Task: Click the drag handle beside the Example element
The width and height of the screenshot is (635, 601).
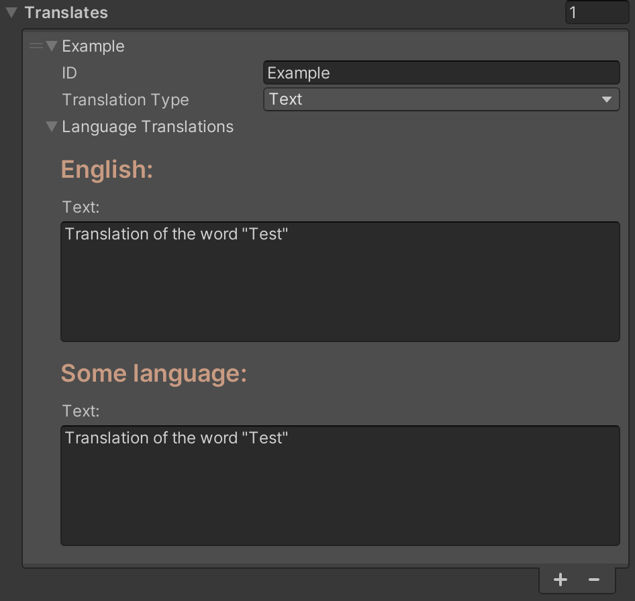Action: 36,46
